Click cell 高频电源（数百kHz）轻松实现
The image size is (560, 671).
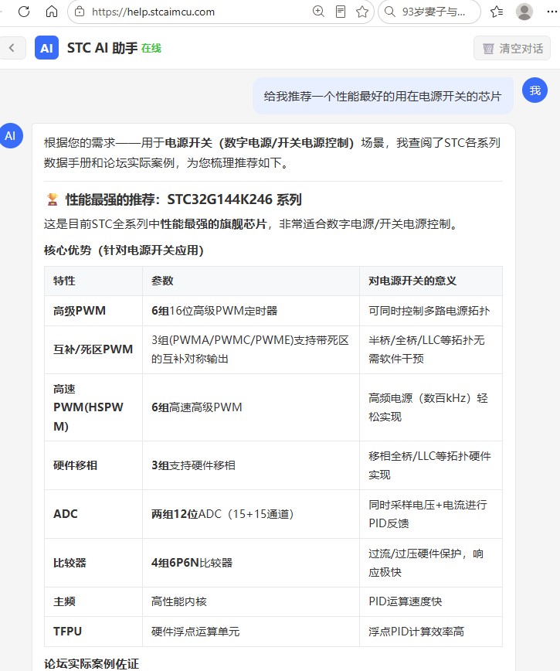pos(431,407)
